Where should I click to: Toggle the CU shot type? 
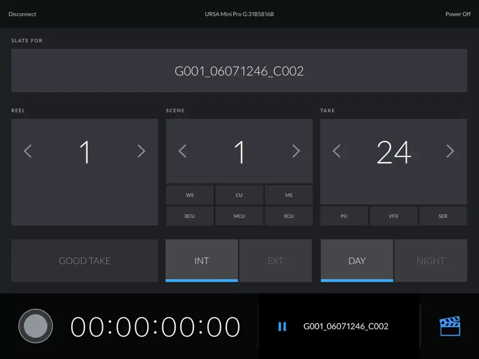(239, 194)
